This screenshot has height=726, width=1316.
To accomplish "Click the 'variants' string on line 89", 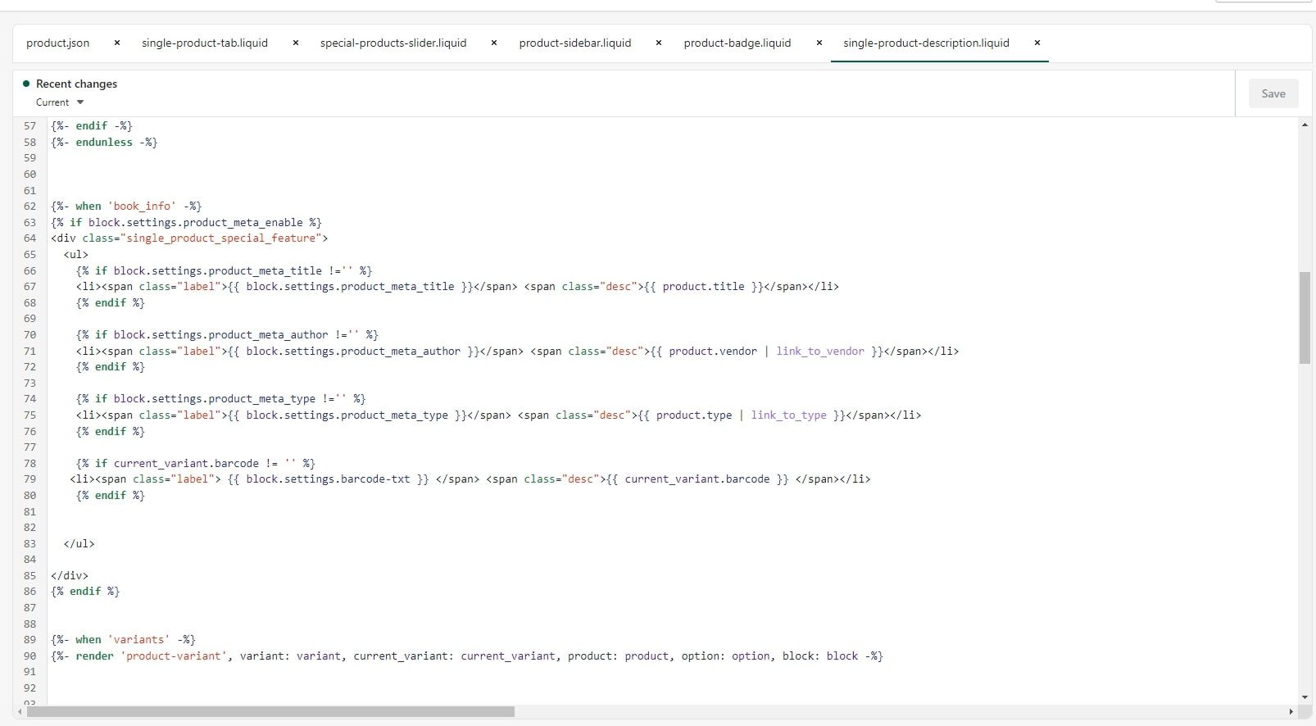I will [139, 640].
